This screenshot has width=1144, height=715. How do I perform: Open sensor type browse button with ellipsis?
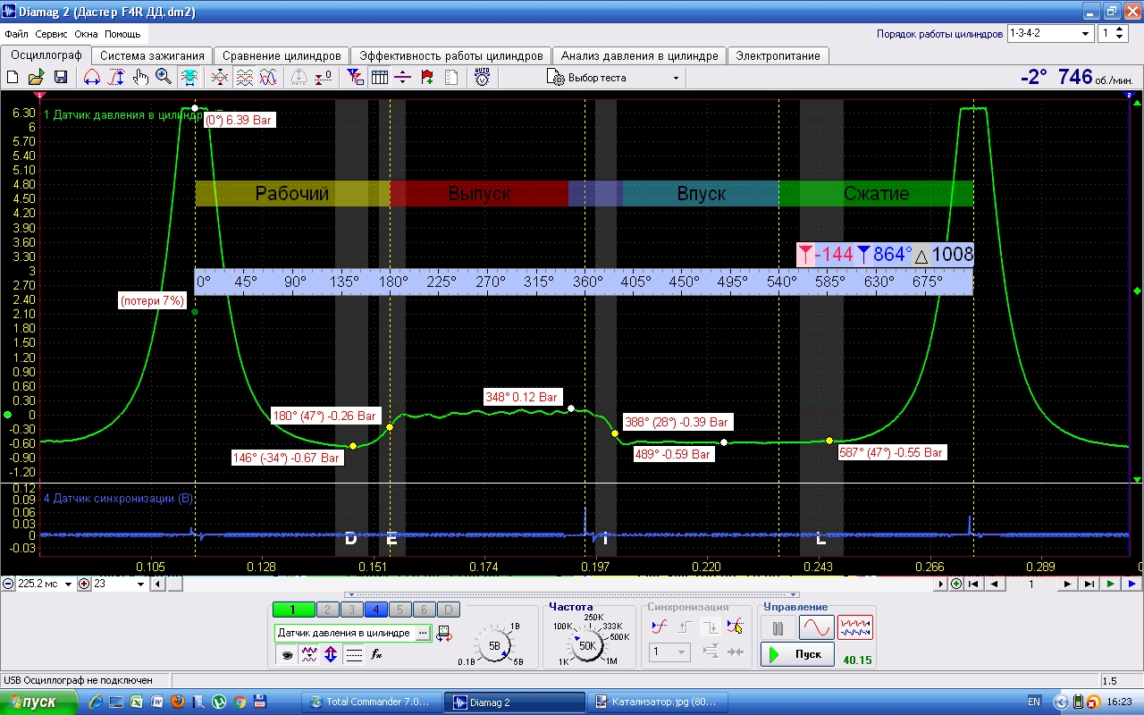[422, 633]
